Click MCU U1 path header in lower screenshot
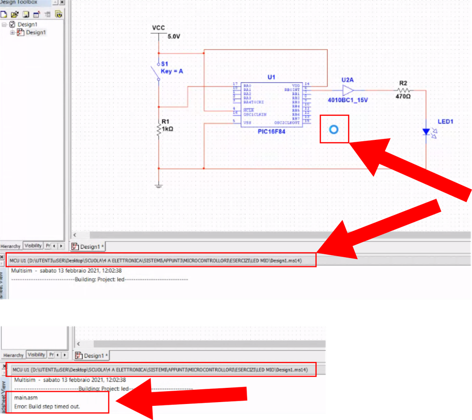Image resolution: width=472 pixels, height=420 pixels. [161, 369]
